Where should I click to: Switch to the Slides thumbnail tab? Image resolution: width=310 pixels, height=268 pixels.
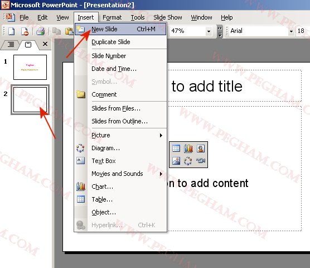click(28, 45)
